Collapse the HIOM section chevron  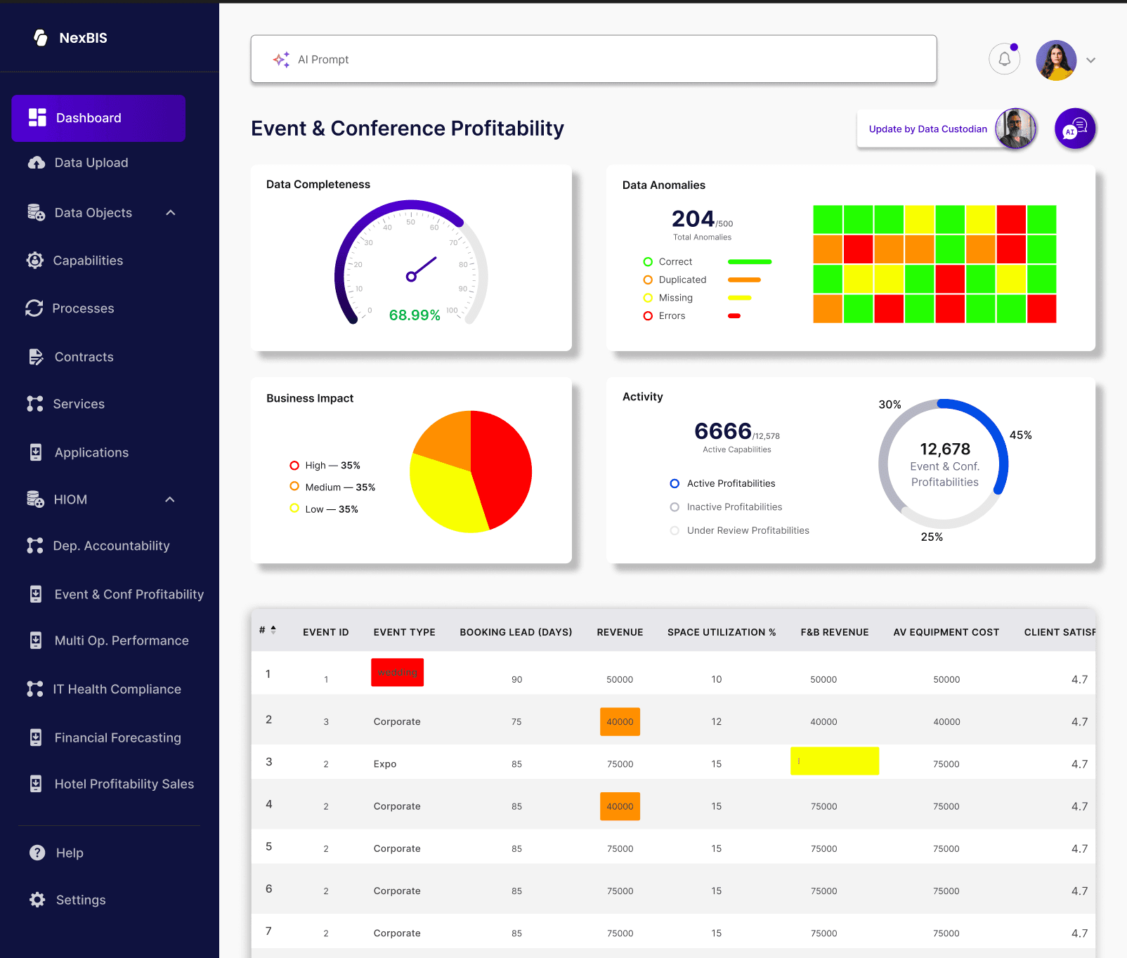point(170,499)
